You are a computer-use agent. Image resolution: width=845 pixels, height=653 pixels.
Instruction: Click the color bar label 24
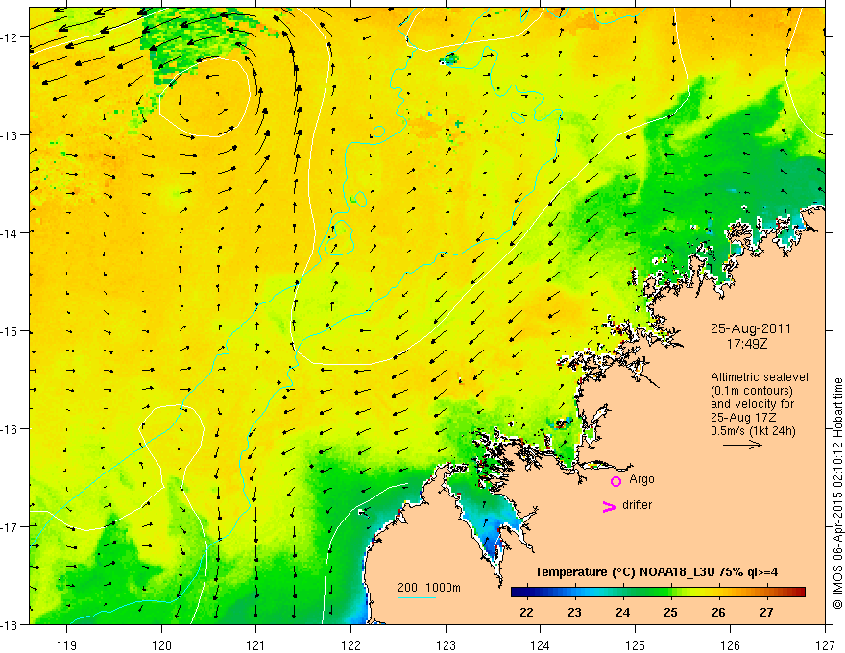[623, 612]
